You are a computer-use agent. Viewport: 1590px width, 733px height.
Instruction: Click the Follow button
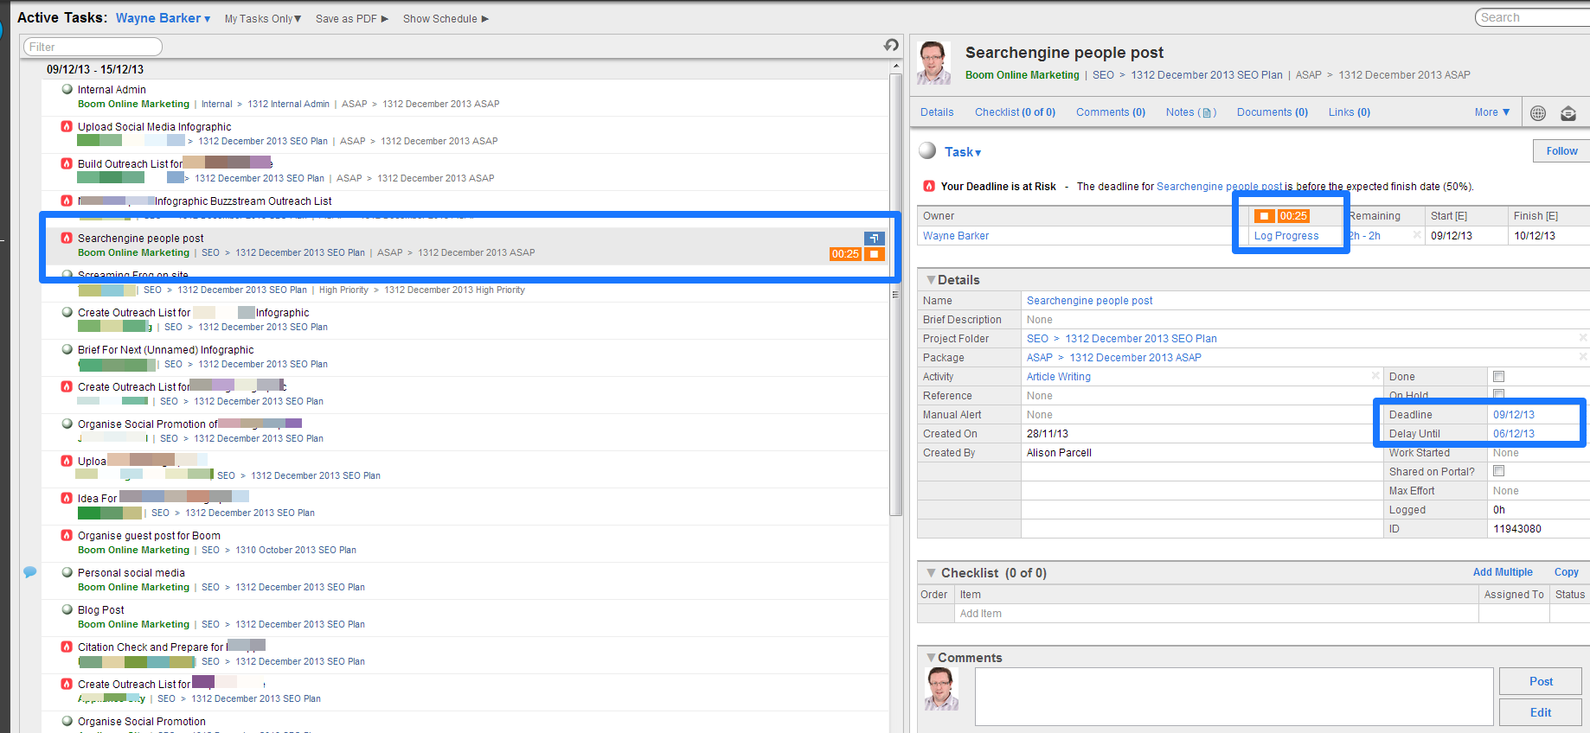(x=1561, y=151)
